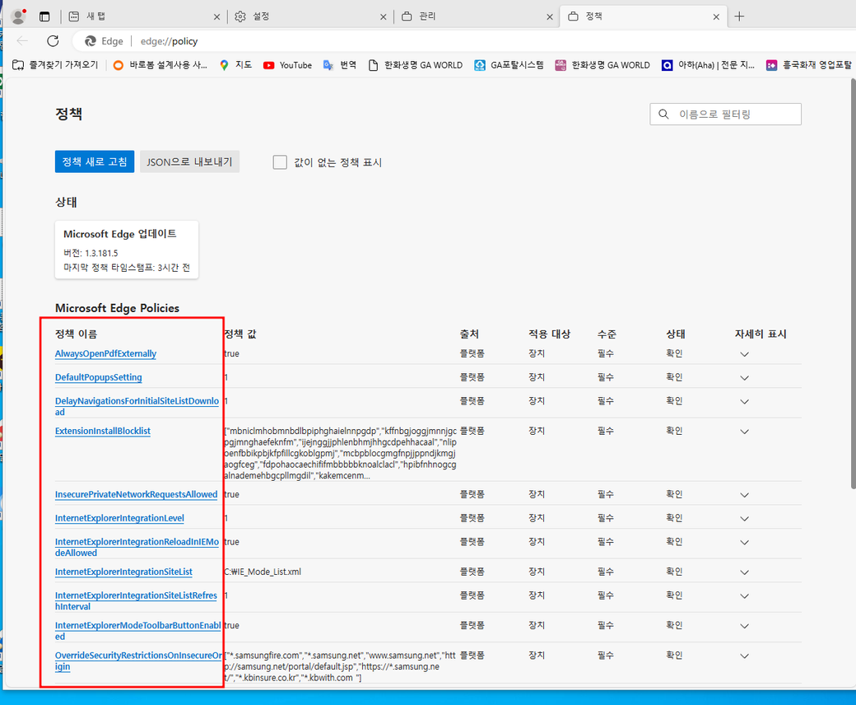Open the profile avatar icon

[17, 16]
